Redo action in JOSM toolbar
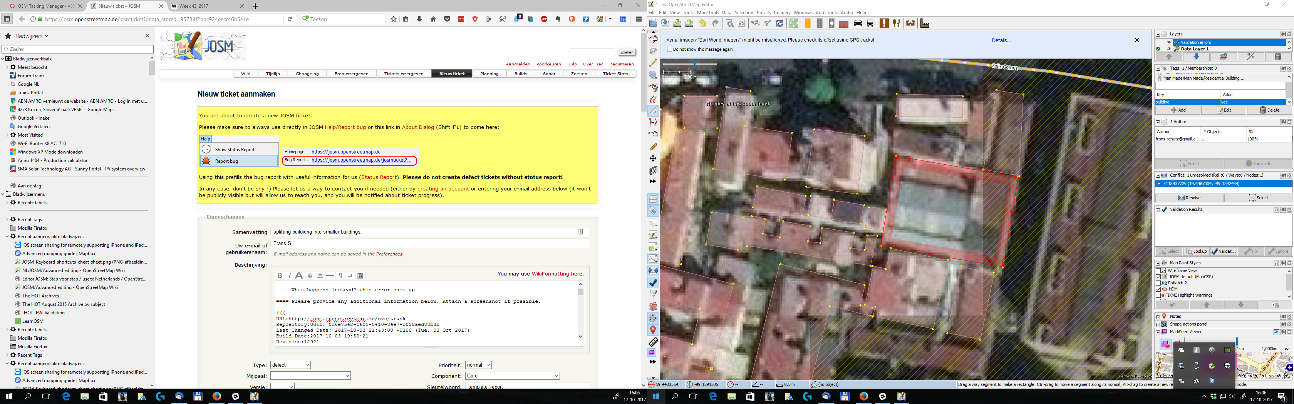Viewport: 1294px width, 404px height. pyautogui.click(x=715, y=23)
